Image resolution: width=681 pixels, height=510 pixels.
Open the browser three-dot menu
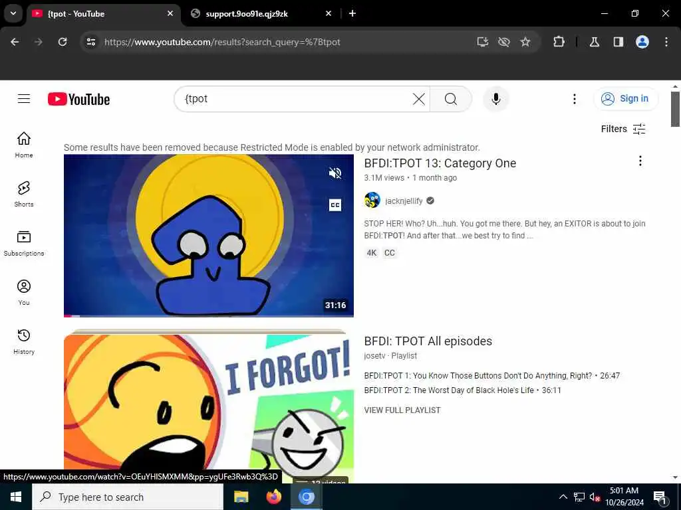pos(666,42)
